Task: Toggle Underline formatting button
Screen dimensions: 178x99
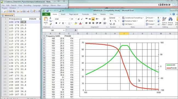Action: click(63, 23)
